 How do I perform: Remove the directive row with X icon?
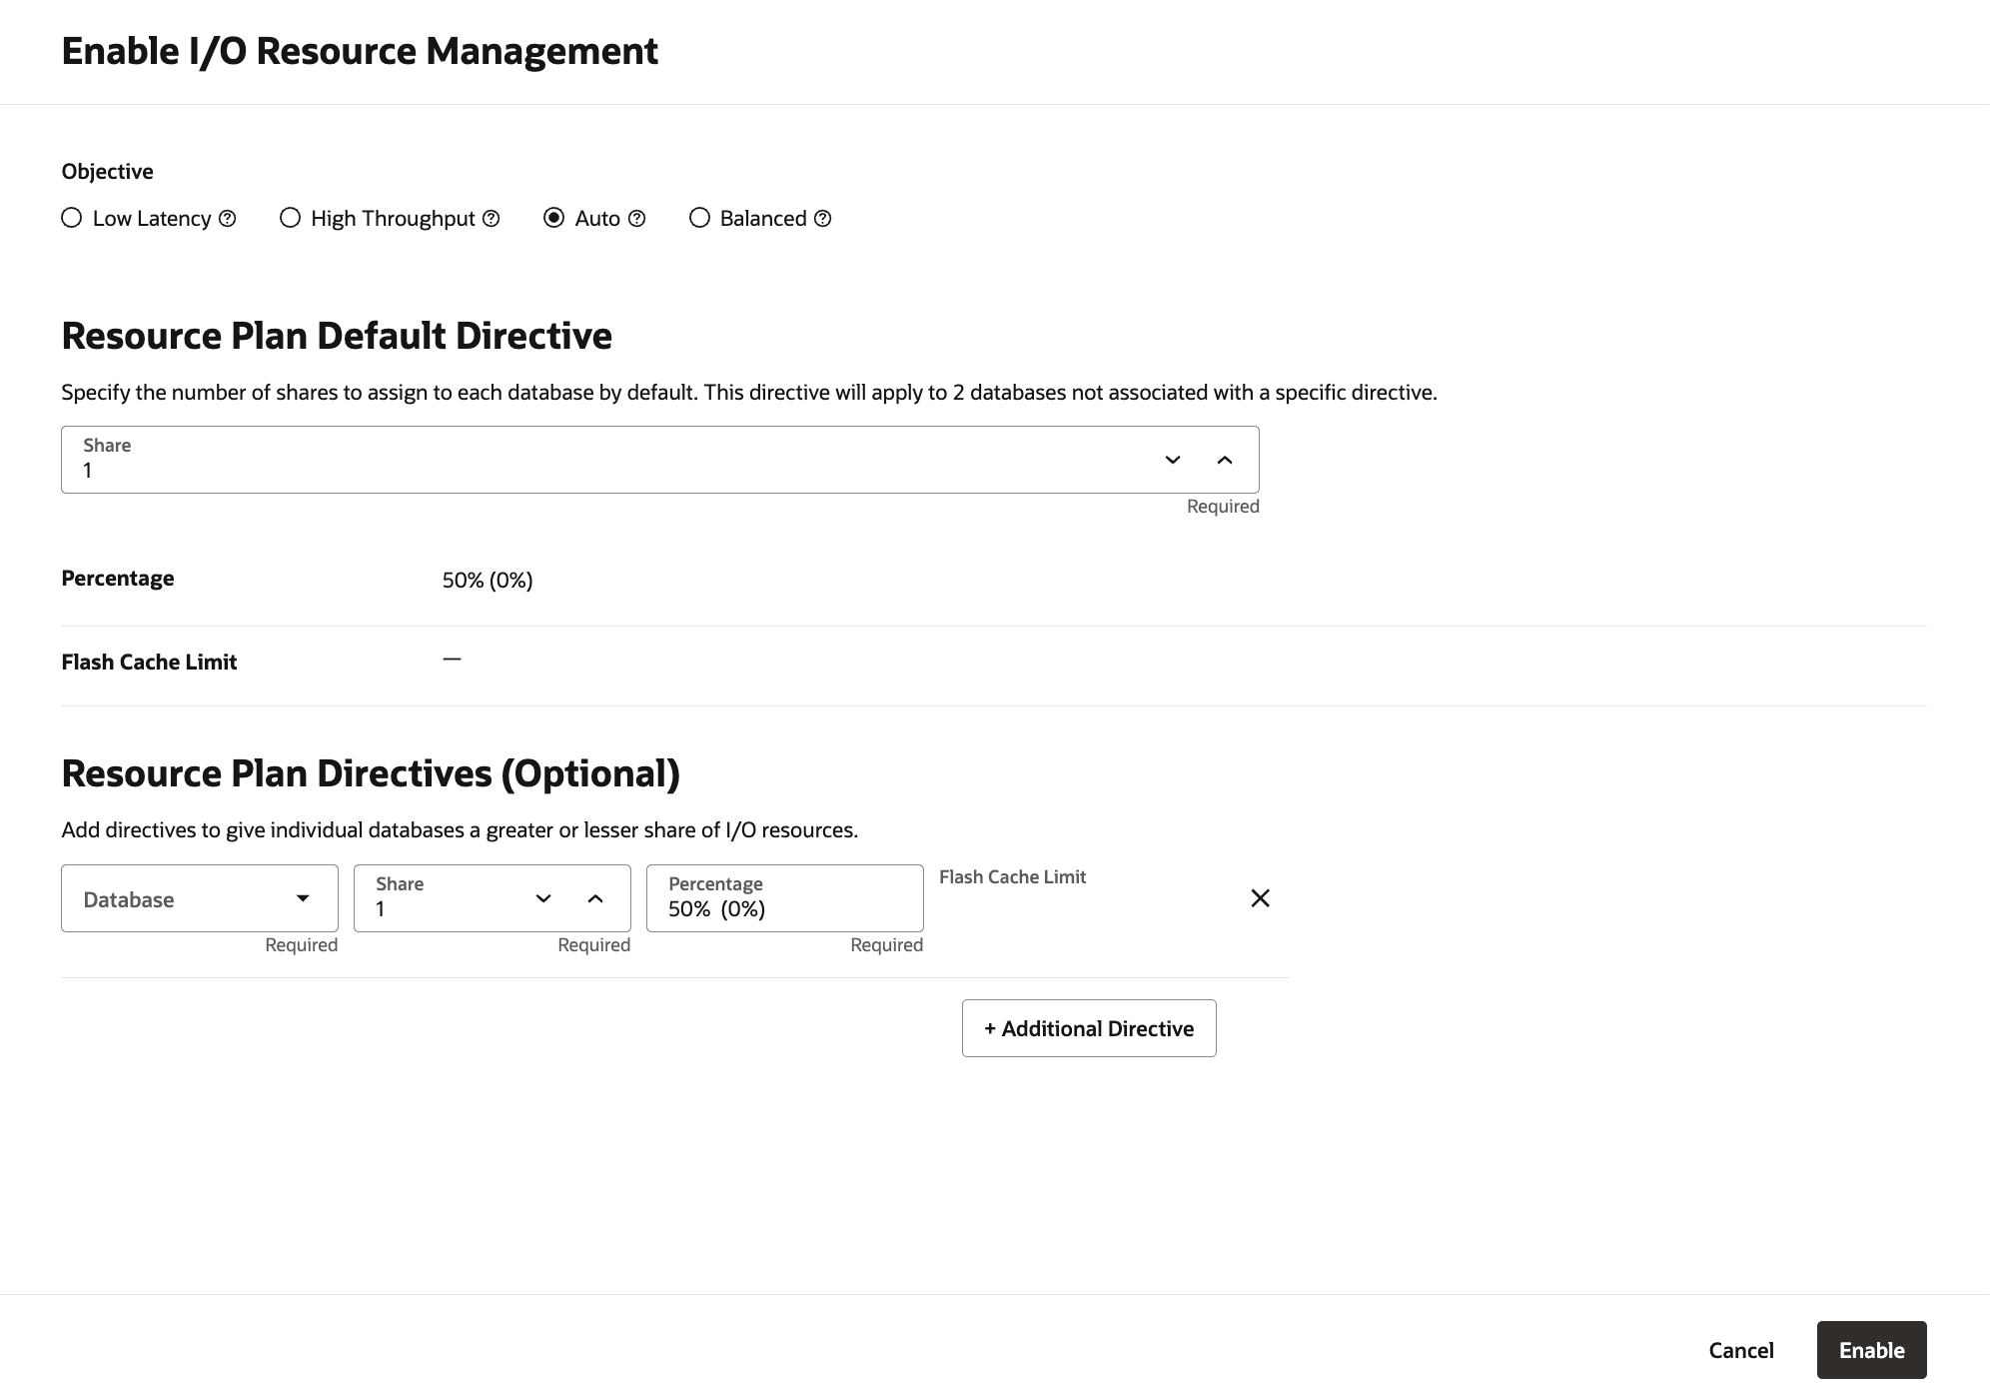click(1260, 897)
